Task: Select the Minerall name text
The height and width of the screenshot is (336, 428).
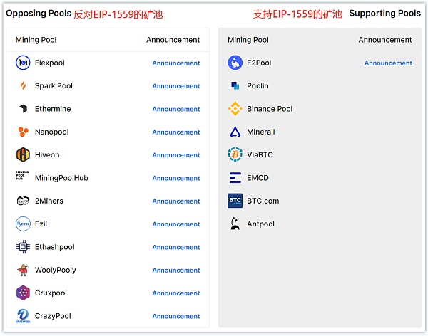Action: pos(261,132)
